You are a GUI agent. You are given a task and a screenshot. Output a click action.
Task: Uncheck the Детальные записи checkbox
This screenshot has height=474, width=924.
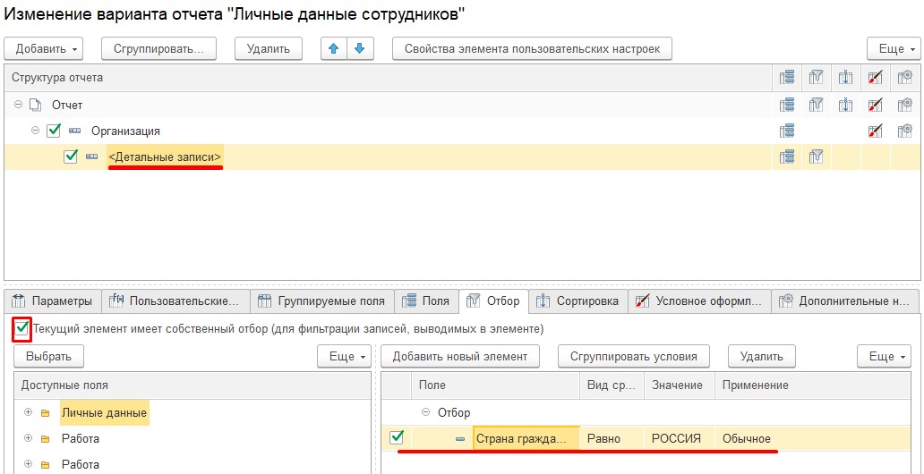(71, 157)
